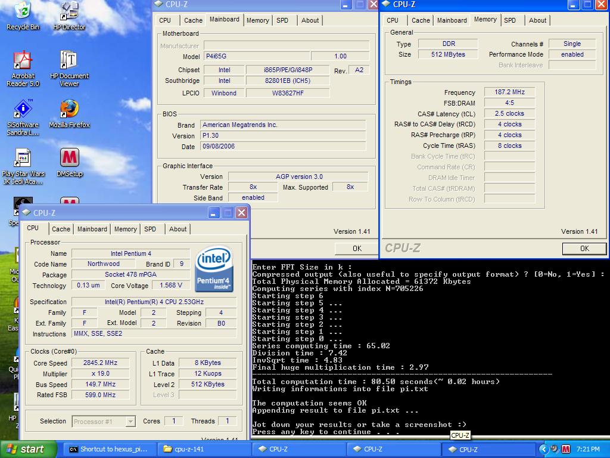Open HP Document Viewer icon

tap(69, 69)
